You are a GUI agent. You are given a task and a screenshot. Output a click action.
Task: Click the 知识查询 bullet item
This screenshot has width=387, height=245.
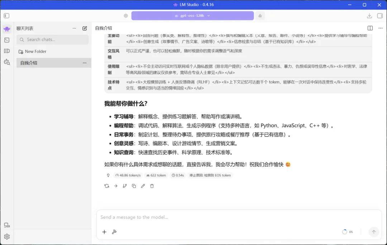click(173, 153)
